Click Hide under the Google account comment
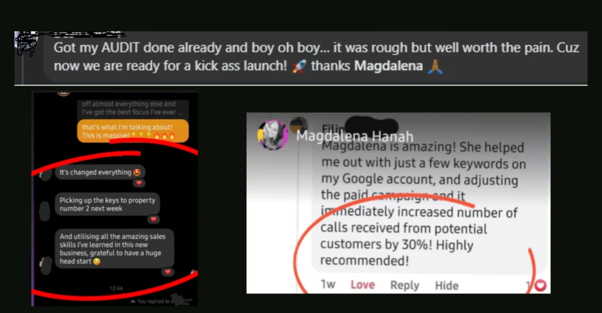 click(446, 285)
